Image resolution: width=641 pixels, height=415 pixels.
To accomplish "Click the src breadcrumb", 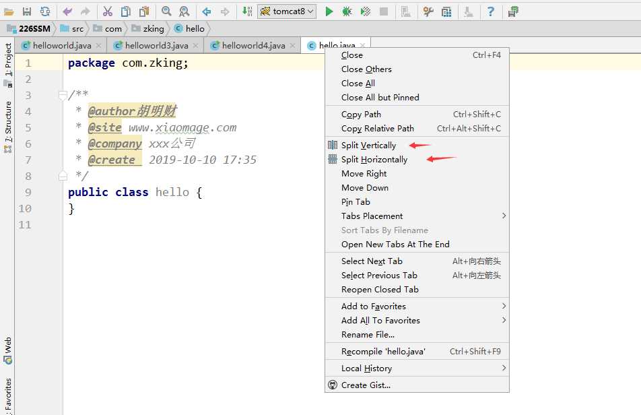I will click(x=72, y=28).
